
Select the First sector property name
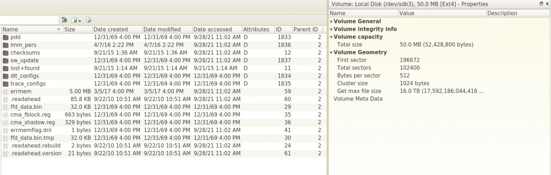(x=352, y=60)
